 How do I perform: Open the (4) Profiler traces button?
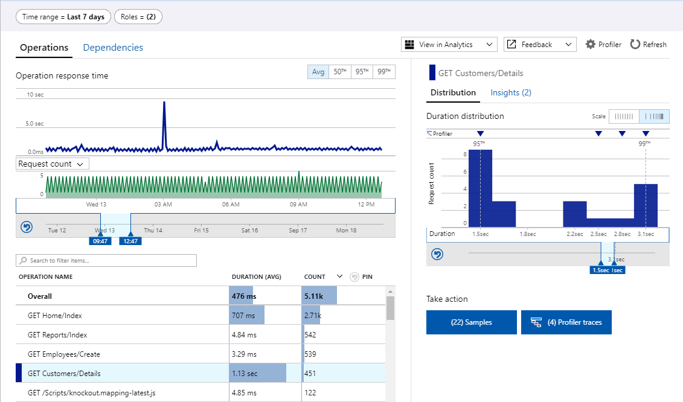pyautogui.click(x=566, y=322)
